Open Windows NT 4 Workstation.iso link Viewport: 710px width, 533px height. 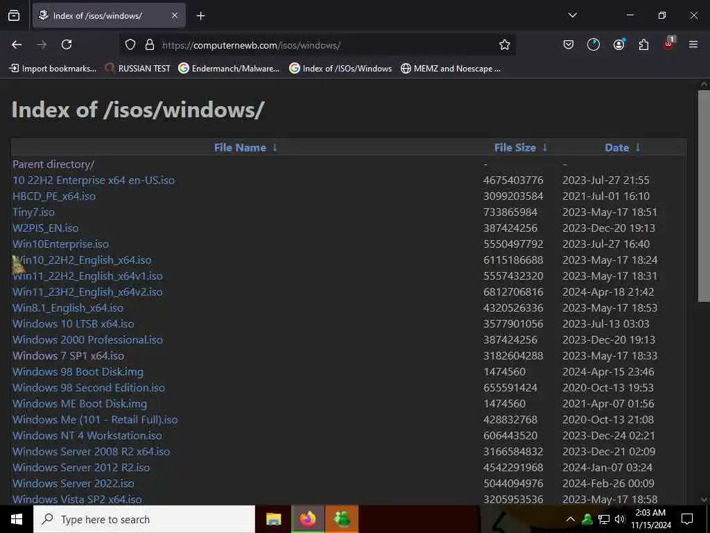click(87, 436)
